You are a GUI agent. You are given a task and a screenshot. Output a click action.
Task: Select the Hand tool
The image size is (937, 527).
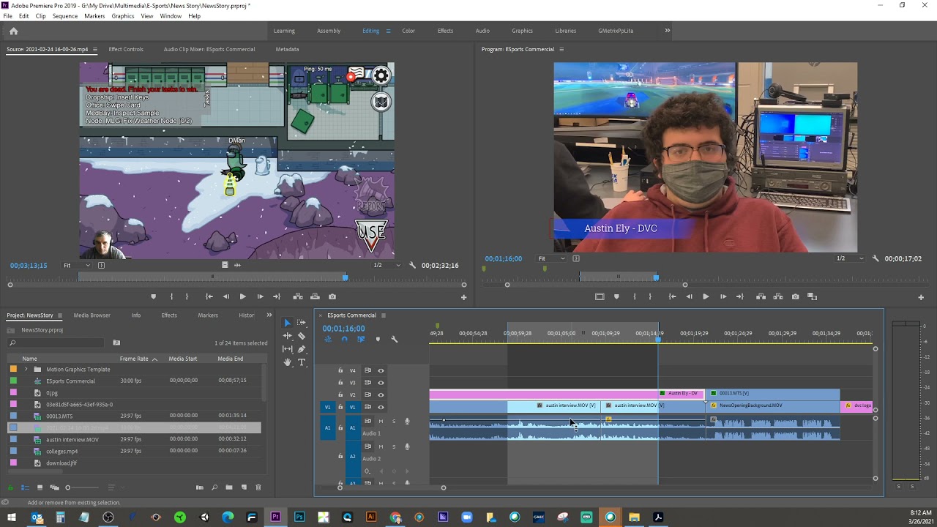(x=287, y=362)
